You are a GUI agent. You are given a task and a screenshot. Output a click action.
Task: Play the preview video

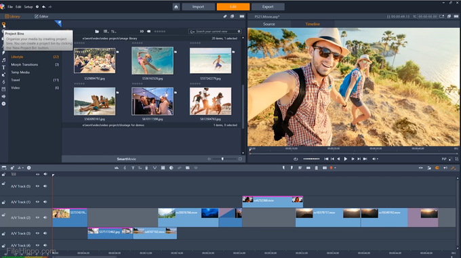pyautogui.click(x=346, y=158)
